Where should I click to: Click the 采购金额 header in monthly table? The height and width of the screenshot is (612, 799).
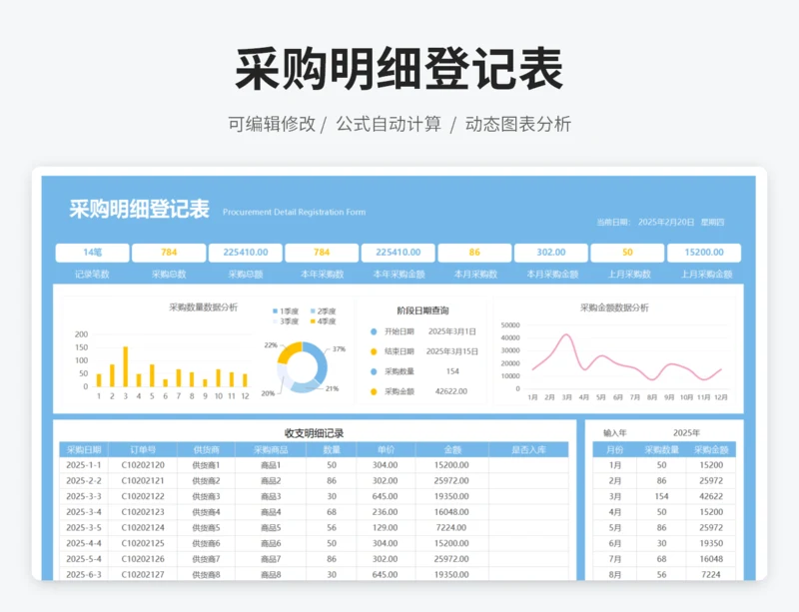pos(711,450)
